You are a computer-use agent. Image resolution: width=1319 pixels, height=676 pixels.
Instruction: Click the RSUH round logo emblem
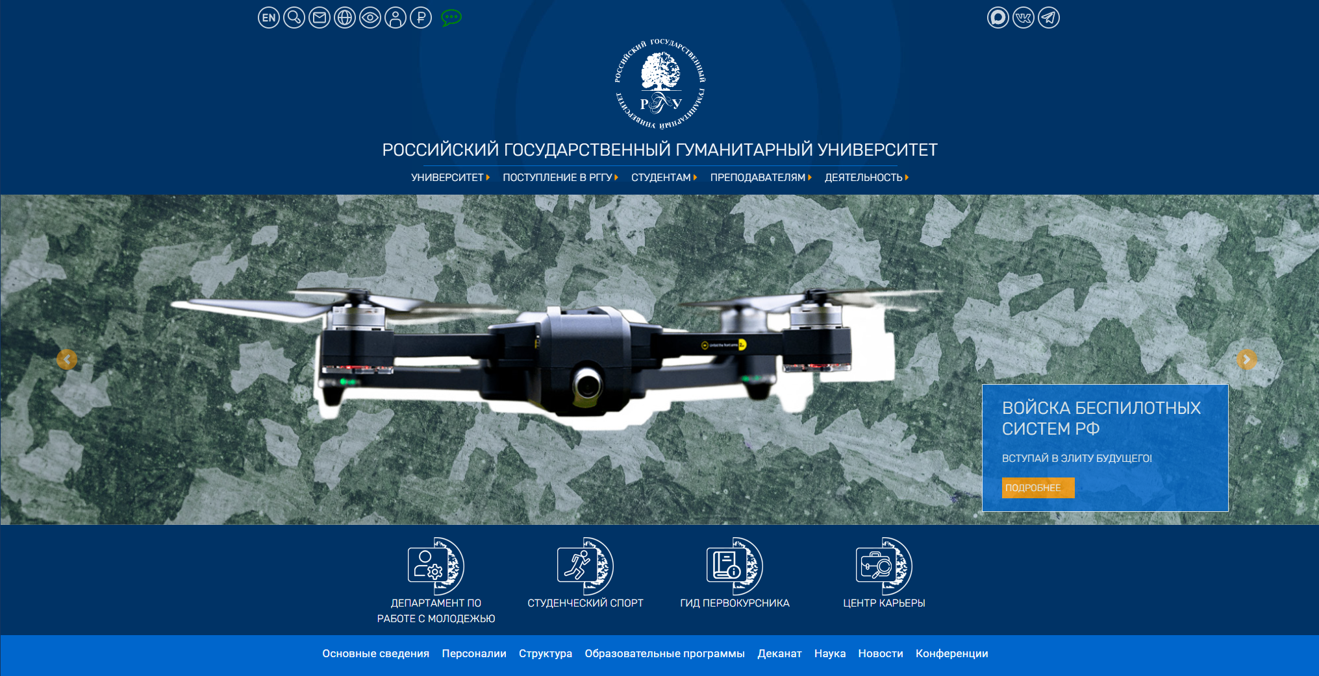pos(660,83)
